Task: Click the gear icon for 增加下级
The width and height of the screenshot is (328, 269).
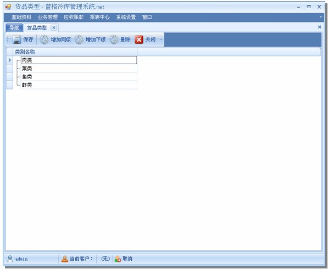Action: tap(79, 40)
